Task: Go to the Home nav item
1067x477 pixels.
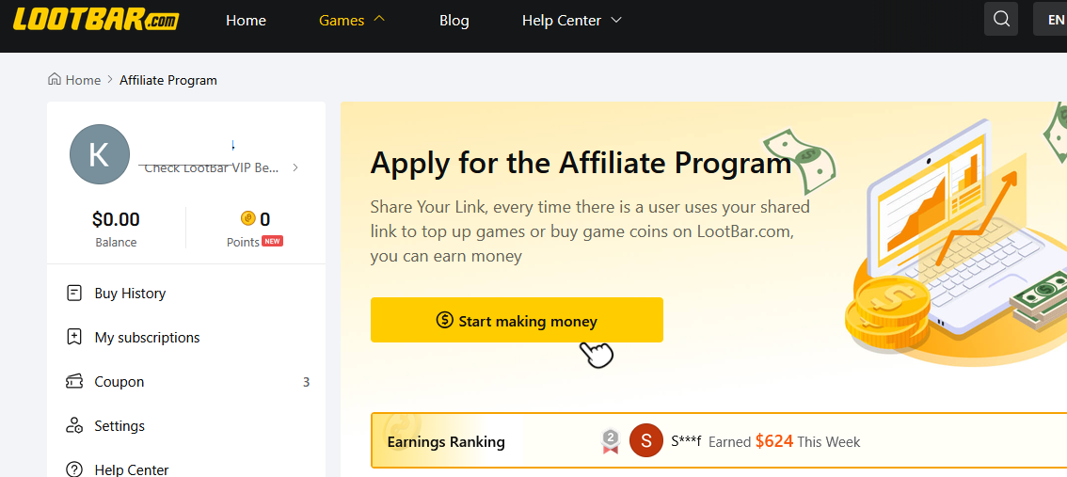Action: pyautogui.click(x=246, y=21)
